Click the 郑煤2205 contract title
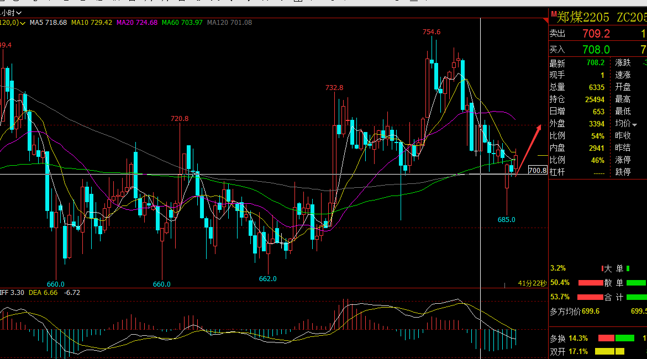 [583, 17]
